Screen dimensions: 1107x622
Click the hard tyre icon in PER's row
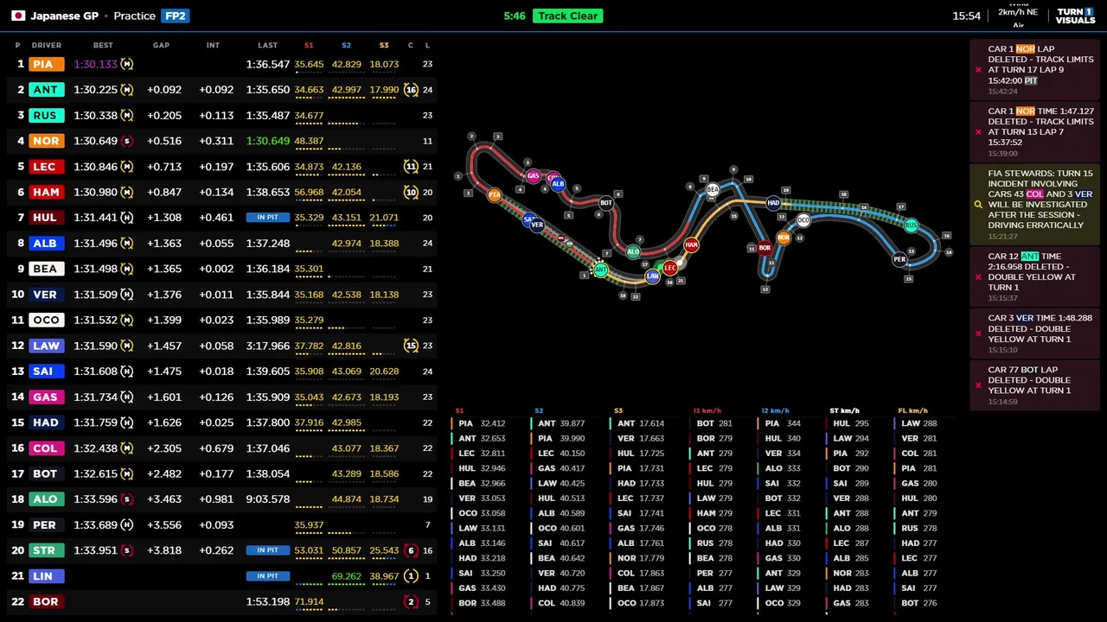pyautogui.click(x=127, y=525)
